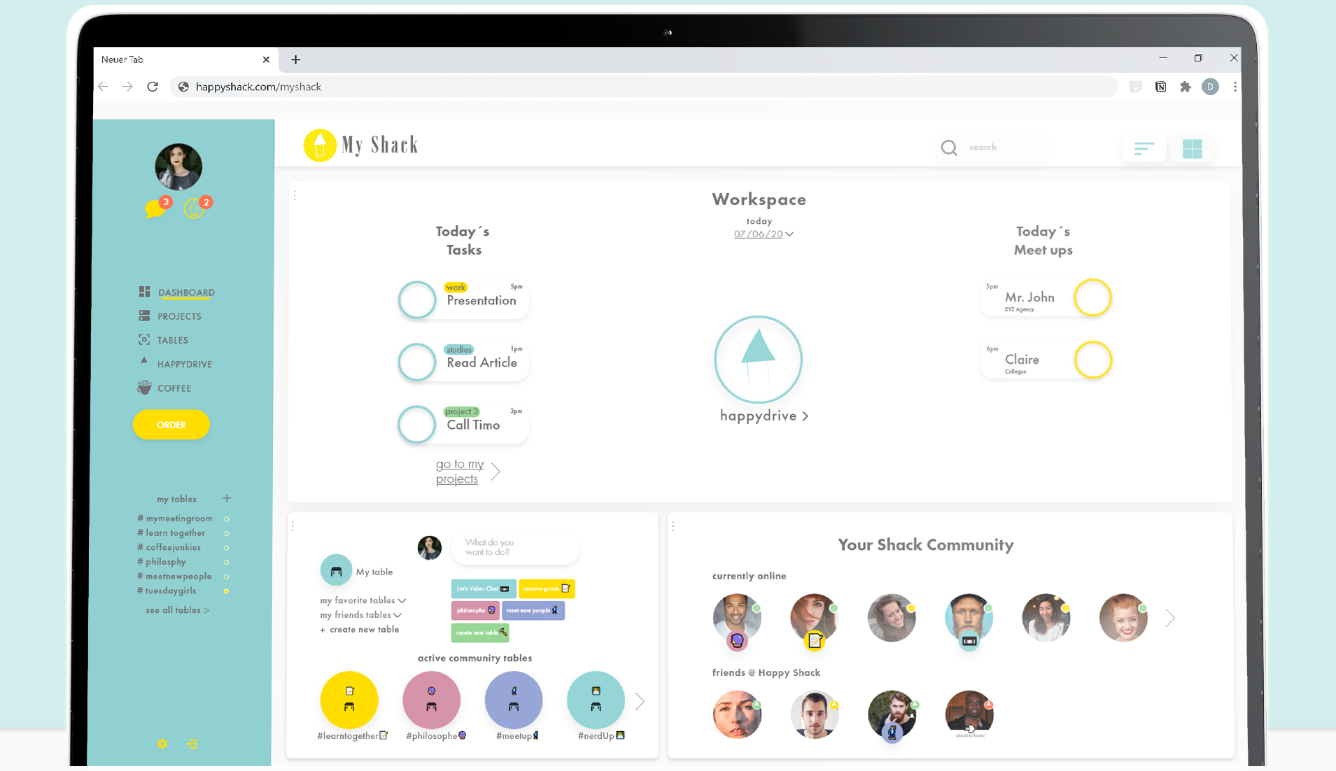
Task: Expand my friends tables list
Action: 360,614
